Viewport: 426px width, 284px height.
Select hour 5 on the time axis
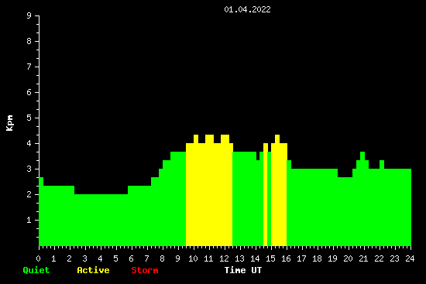pyautogui.click(x=115, y=258)
